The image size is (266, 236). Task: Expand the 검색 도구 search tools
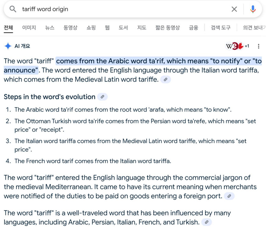tap(220, 28)
